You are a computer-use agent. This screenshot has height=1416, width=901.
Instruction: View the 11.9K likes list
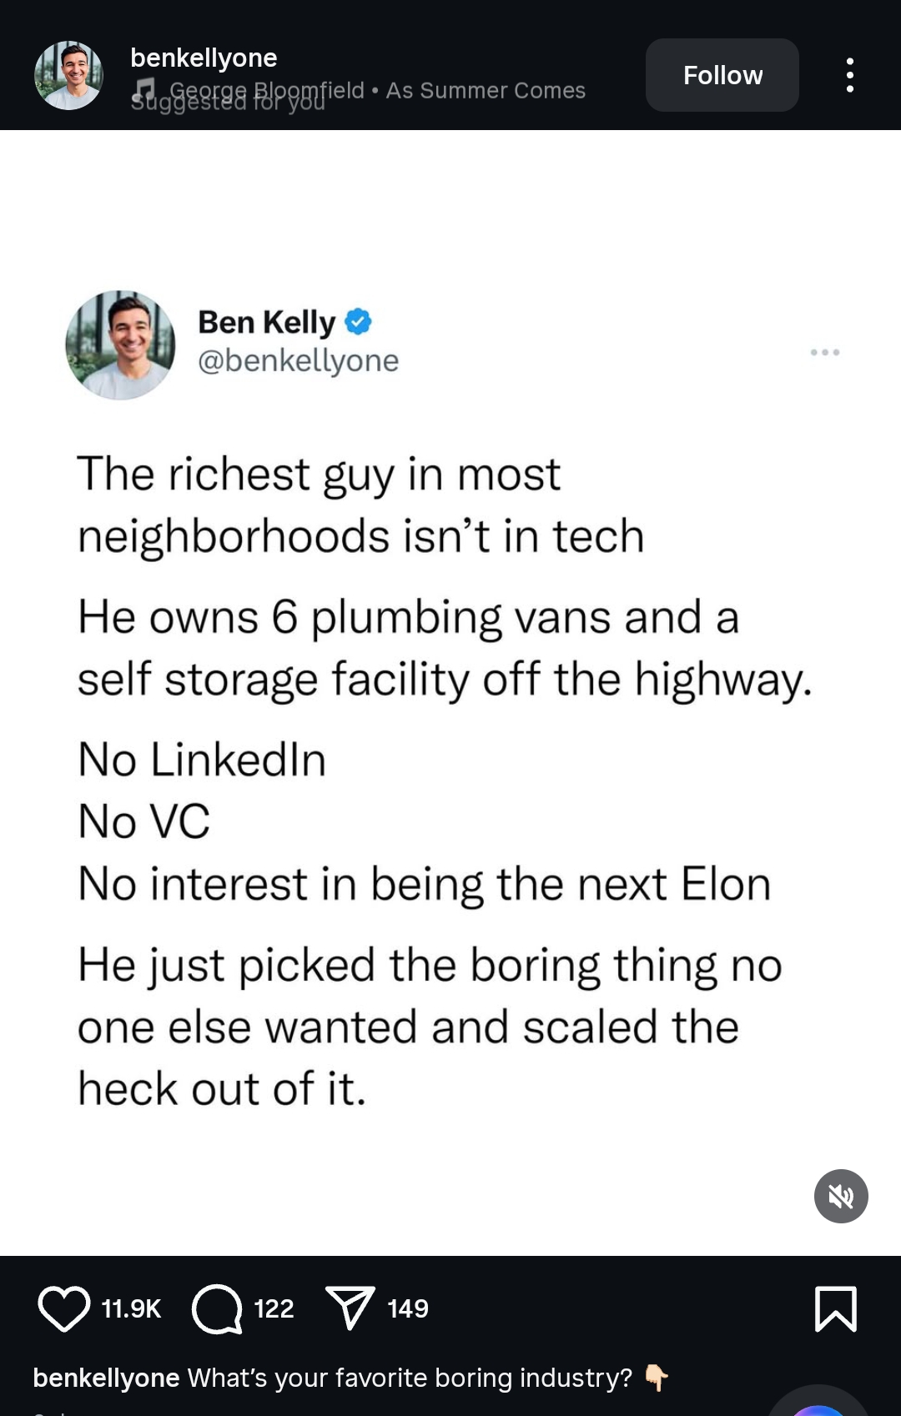tap(131, 1308)
